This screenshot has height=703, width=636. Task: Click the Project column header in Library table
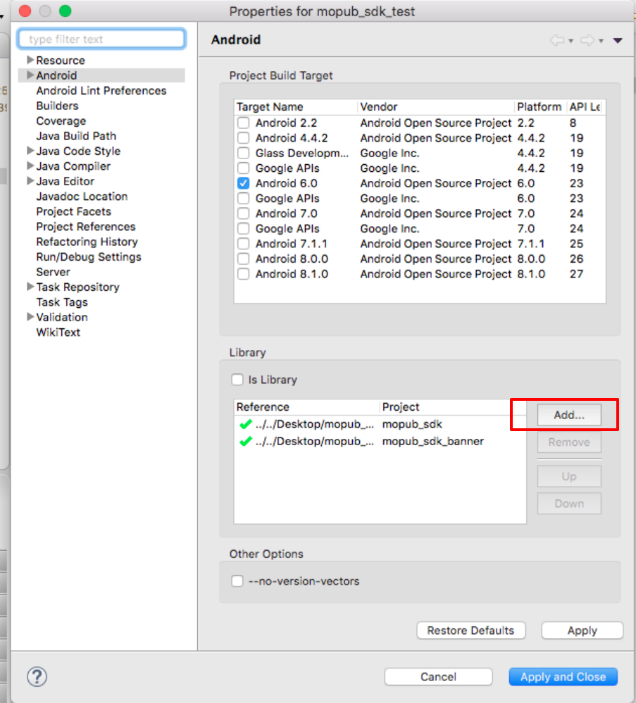click(452, 406)
